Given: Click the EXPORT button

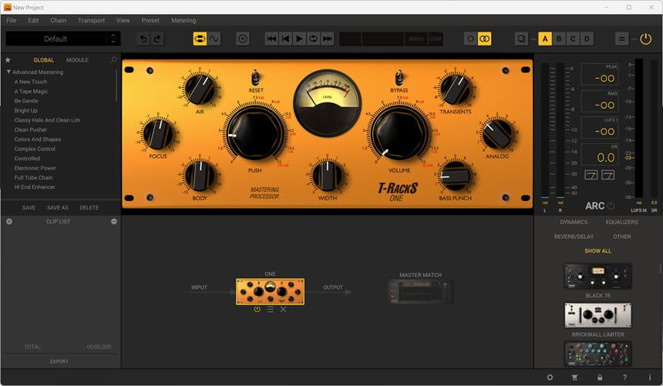Looking at the screenshot, I should 59,361.
